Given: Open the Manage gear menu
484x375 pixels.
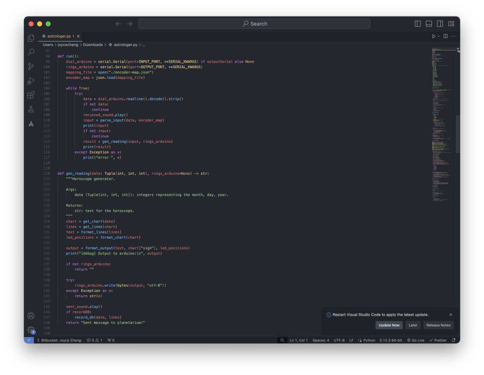Looking at the screenshot, I should [x=31, y=330].
